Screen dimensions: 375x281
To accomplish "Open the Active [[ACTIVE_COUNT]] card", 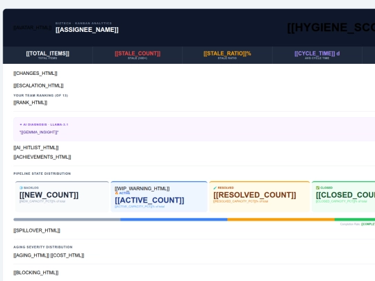I will click(159, 196).
